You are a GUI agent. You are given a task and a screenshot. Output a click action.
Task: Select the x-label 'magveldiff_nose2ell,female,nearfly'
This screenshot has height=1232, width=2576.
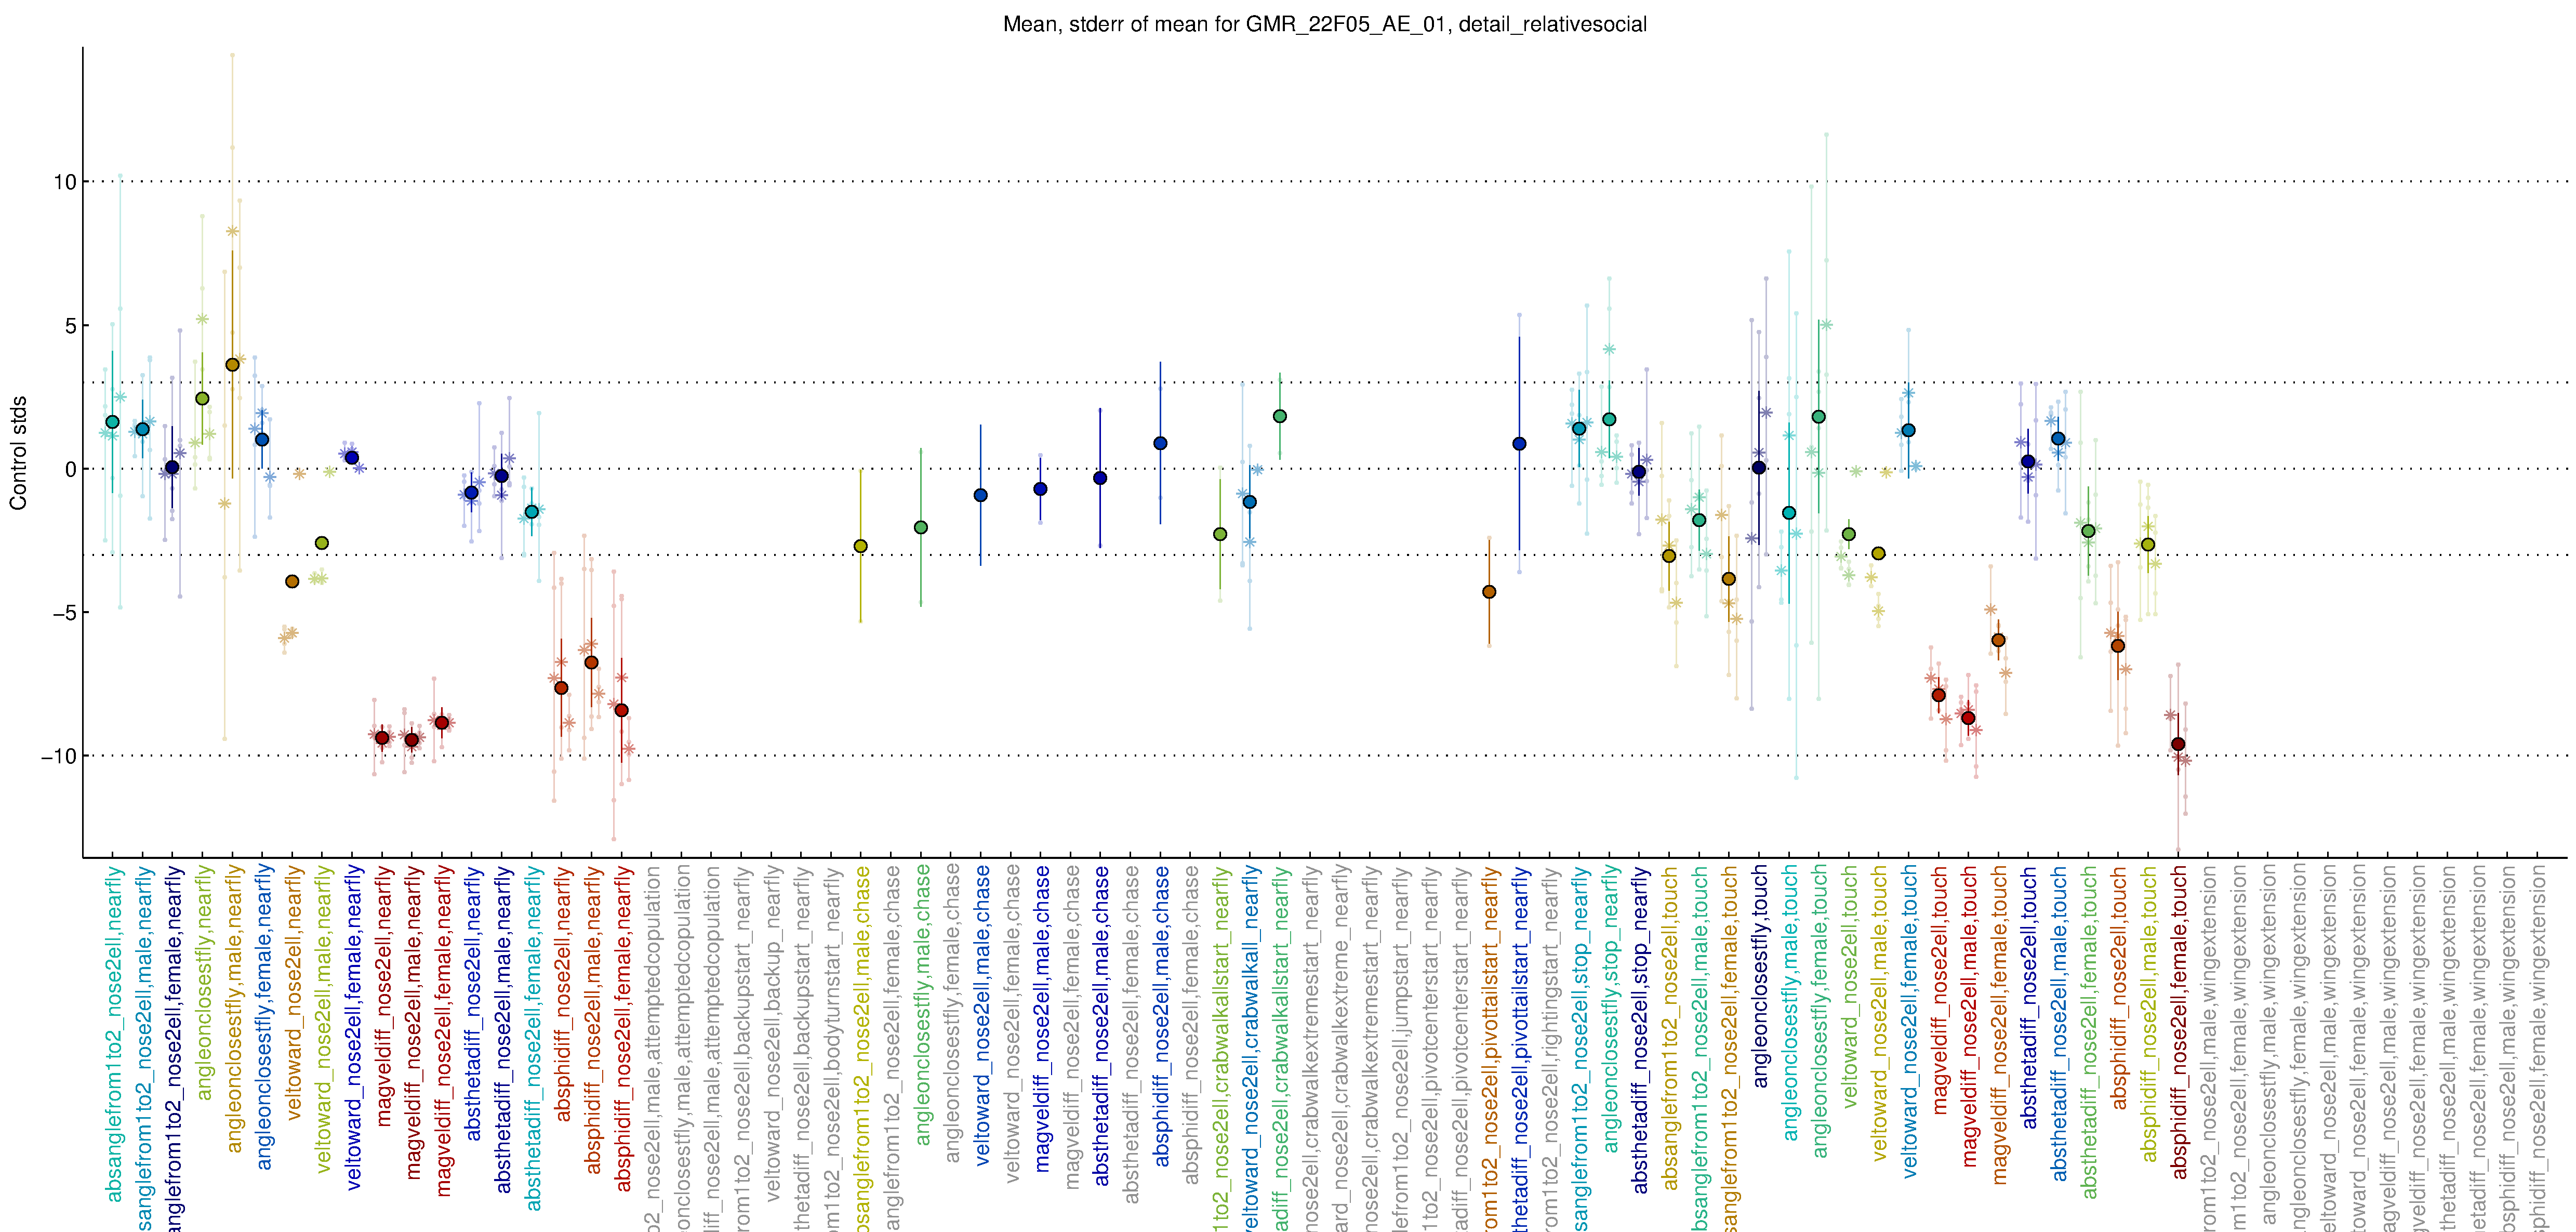[443, 1031]
